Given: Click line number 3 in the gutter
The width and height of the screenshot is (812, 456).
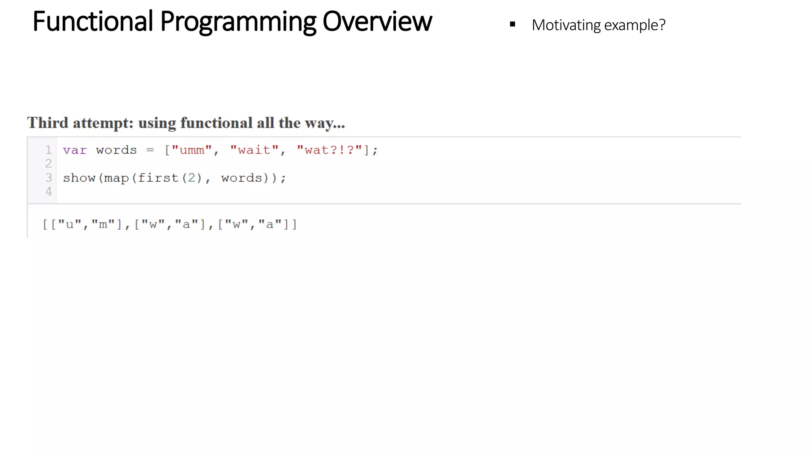Looking at the screenshot, I should [48, 178].
